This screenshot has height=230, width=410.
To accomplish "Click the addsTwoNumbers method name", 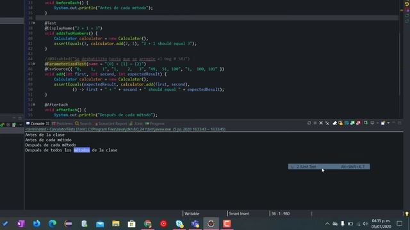I will (72, 33).
